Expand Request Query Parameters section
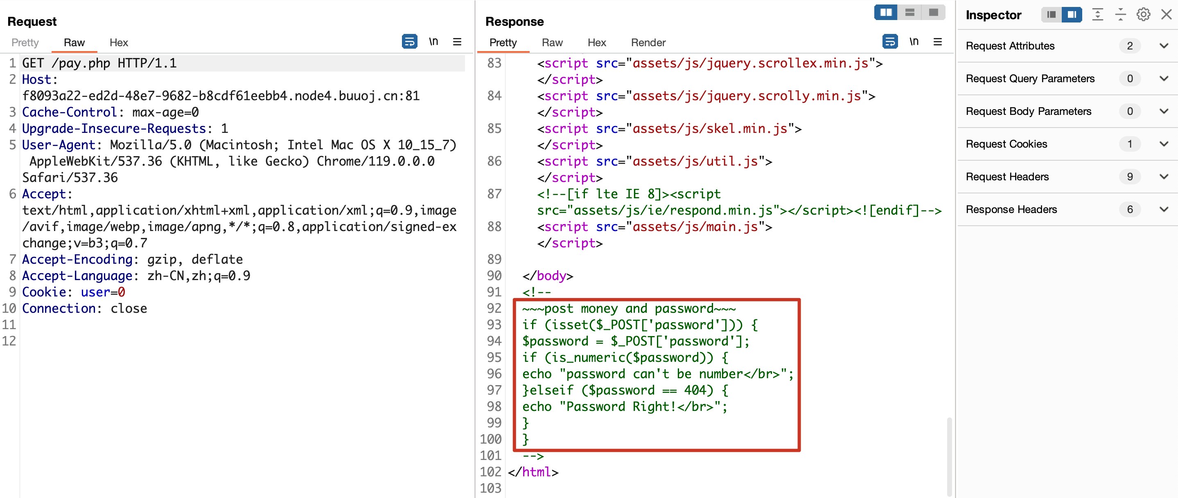Viewport: 1178px width, 498px height. tap(1164, 79)
